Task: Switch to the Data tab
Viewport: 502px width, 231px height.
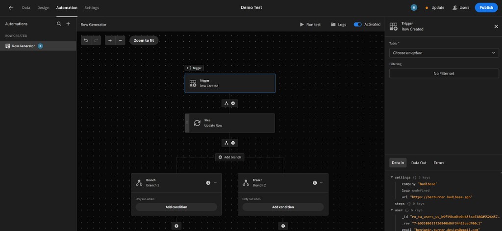Action: click(26, 8)
